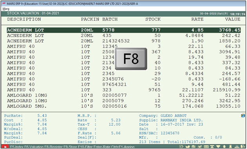Click the shuffle arrows icon in bottom bar
This screenshot has height=149, width=247.
tap(200, 147)
